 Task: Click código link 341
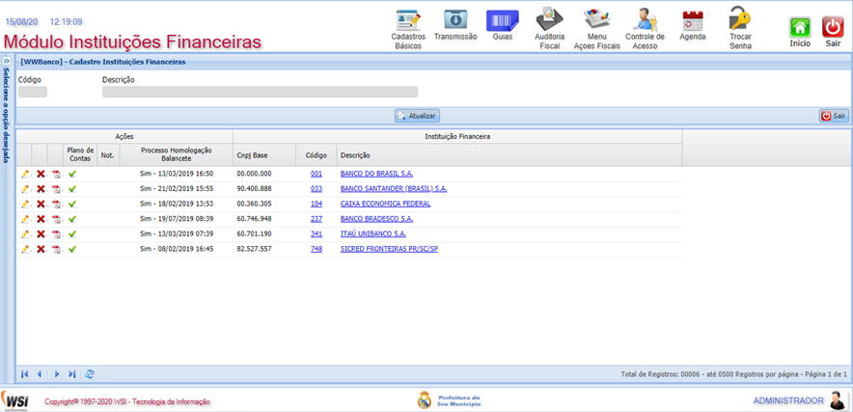[x=316, y=234]
